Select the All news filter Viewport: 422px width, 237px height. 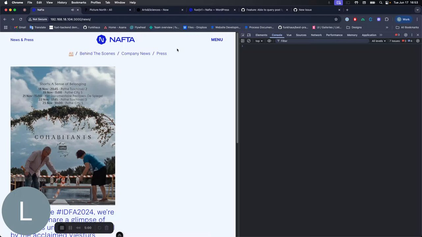(71, 54)
